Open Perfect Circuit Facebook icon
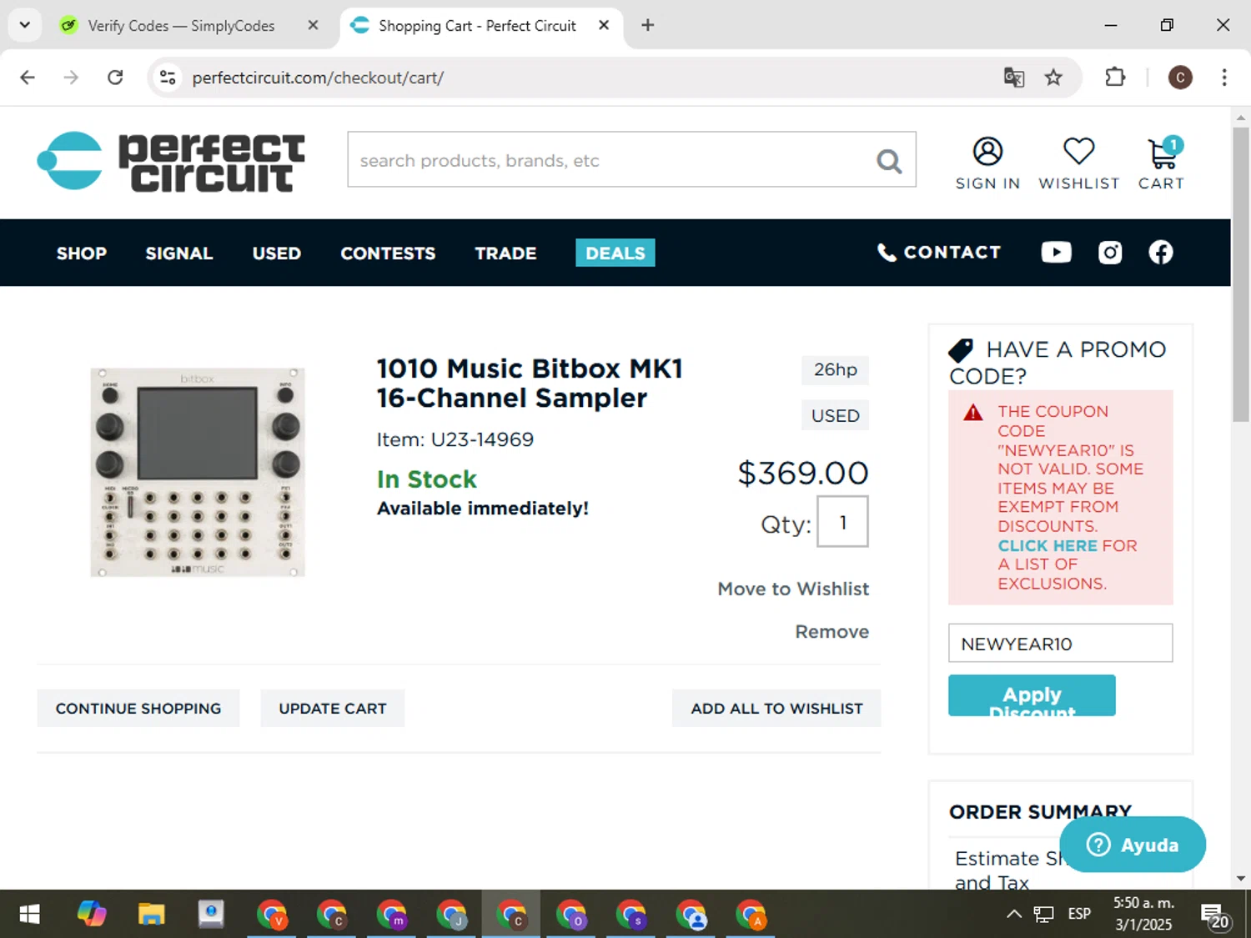The height and width of the screenshot is (938, 1251). point(1161,253)
